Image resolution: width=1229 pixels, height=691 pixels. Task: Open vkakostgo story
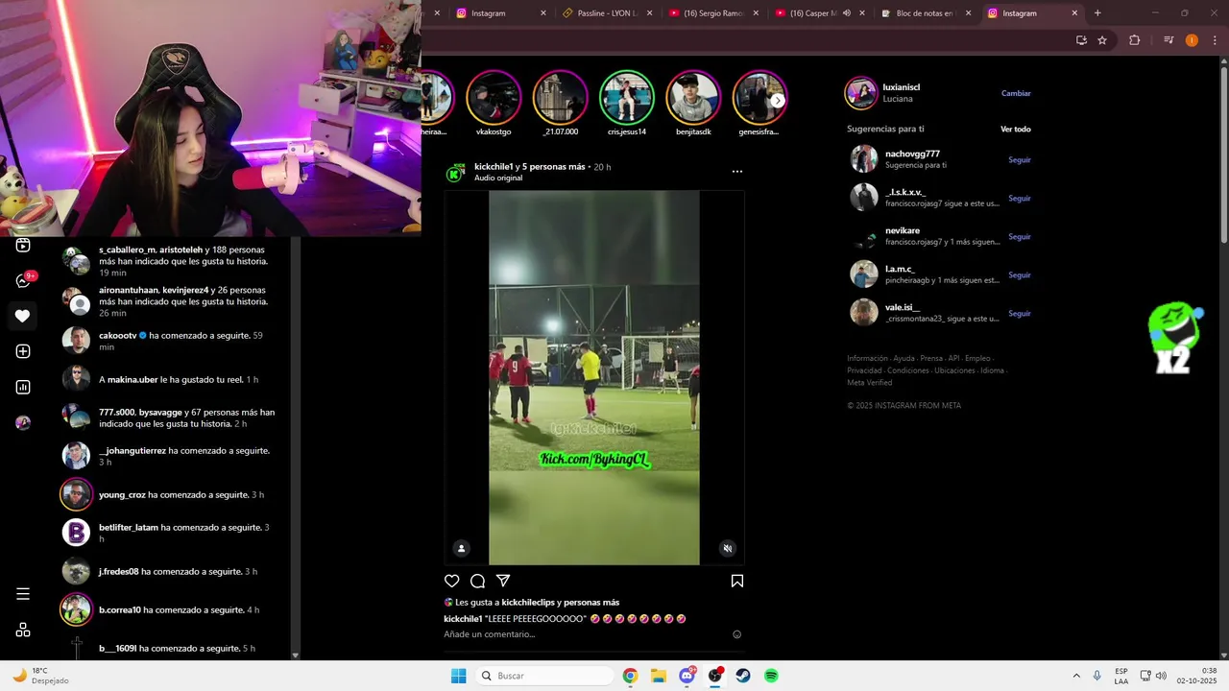(x=494, y=97)
